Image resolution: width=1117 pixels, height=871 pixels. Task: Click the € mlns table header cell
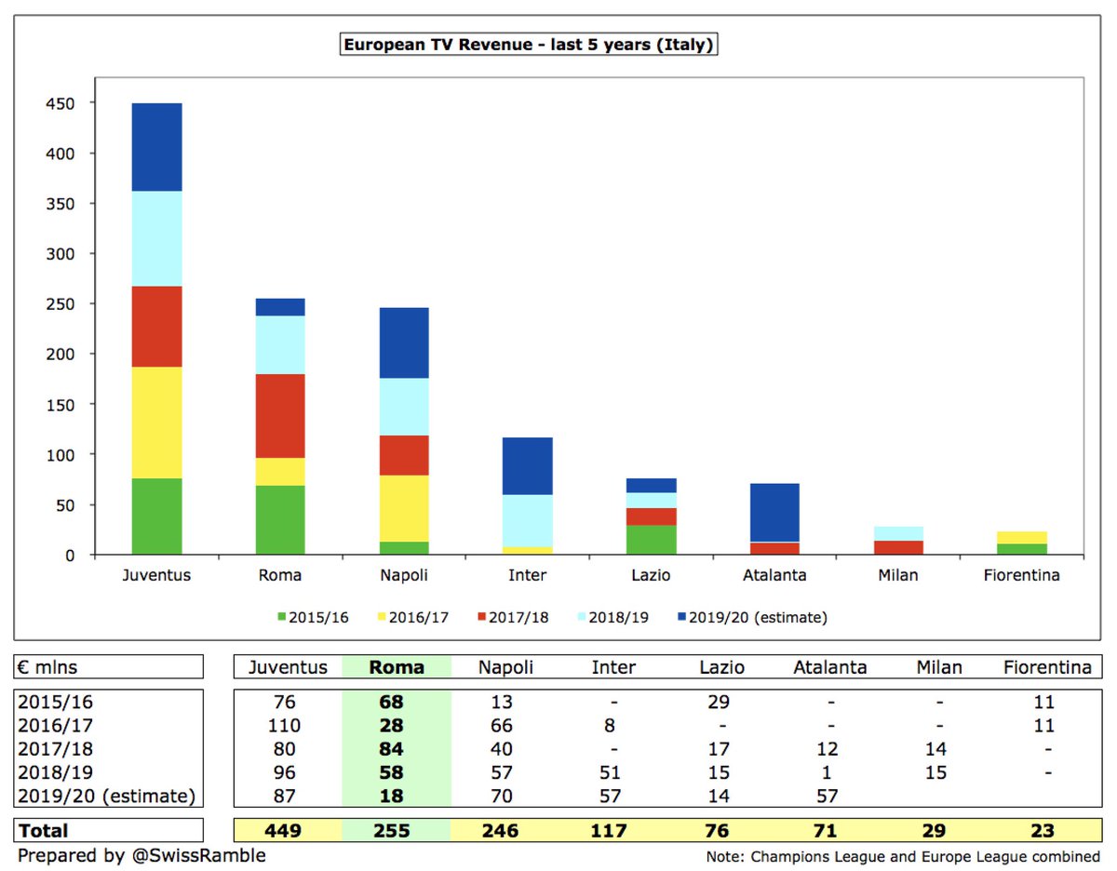[108, 667]
